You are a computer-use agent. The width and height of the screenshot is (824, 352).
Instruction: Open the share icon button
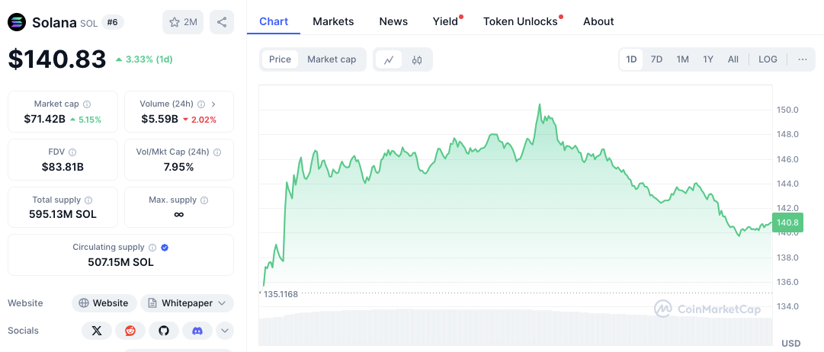[222, 22]
